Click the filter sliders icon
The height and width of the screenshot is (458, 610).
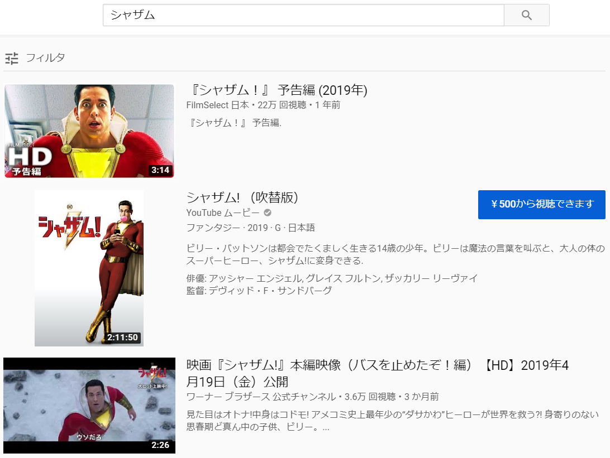click(12, 58)
